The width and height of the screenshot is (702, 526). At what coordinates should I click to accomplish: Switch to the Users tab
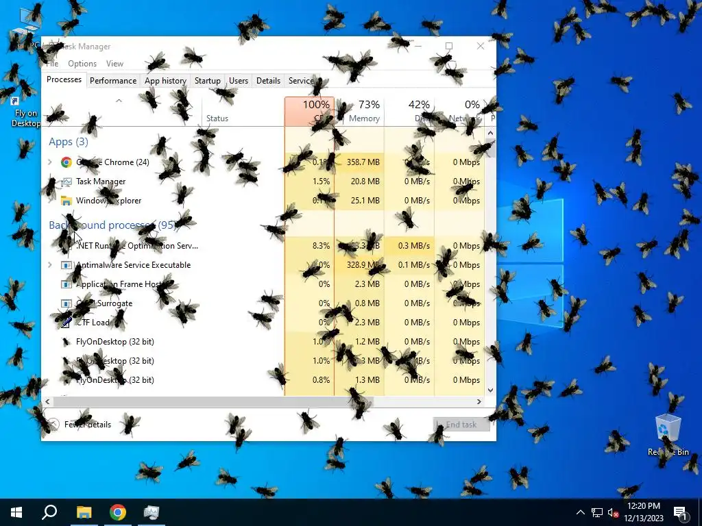click(x=238, y=81)
